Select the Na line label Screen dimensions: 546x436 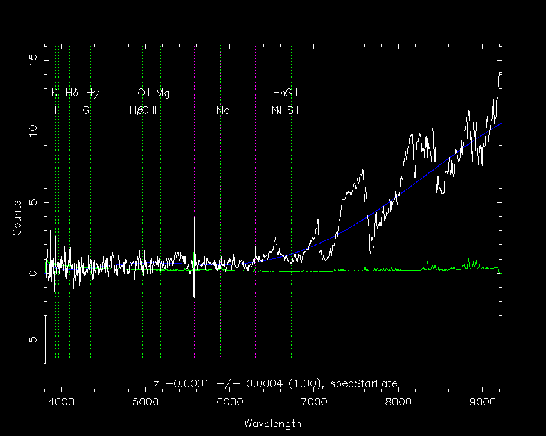coord(223,110)
